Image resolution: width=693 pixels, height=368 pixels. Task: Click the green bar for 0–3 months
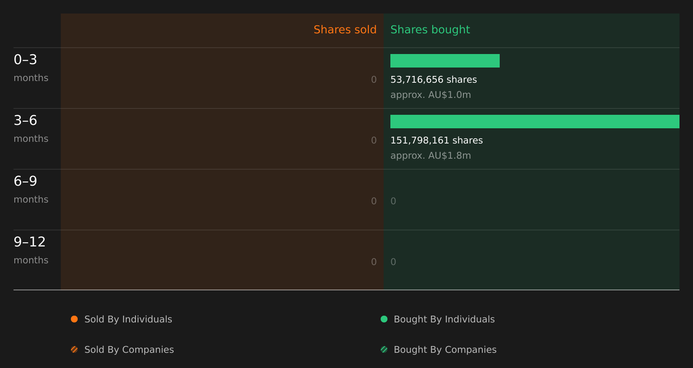pyautogui.click(x=445, y=61)
